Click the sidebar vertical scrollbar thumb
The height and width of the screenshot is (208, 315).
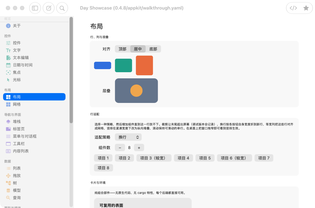[x=71, y=70]
